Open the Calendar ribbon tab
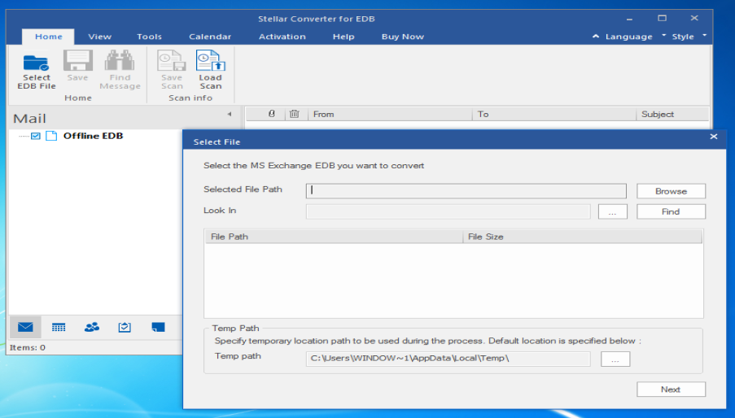Image resolution: width=735 pixels, height=418 pixels. click(x=210, y=37)
